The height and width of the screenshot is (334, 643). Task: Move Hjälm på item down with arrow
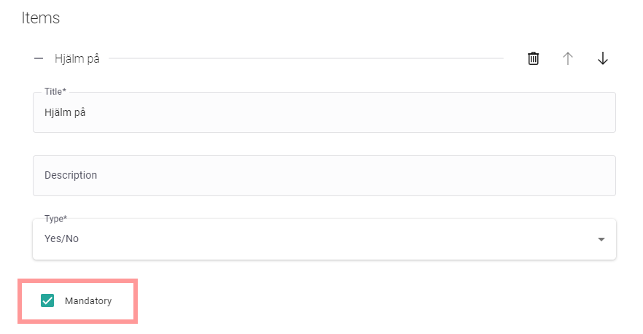(602, 58)
